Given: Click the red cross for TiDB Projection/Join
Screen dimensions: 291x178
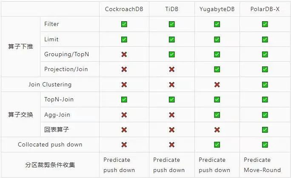Looking at the screenshot, I should (x=171, y=69).
